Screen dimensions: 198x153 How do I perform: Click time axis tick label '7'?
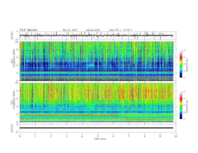coord(129,136)
